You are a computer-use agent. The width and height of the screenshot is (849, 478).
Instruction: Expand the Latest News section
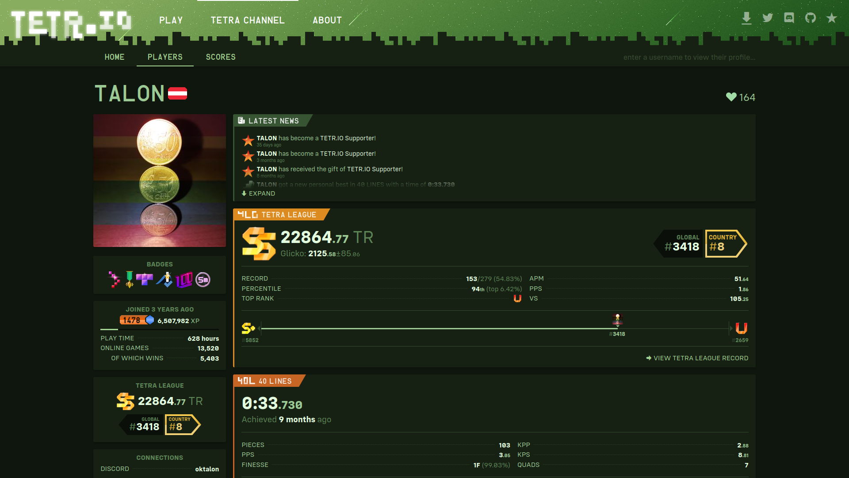tap(259, 193)
